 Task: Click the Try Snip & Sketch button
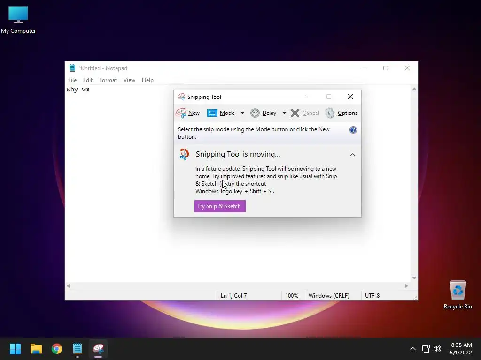point(220,206)
